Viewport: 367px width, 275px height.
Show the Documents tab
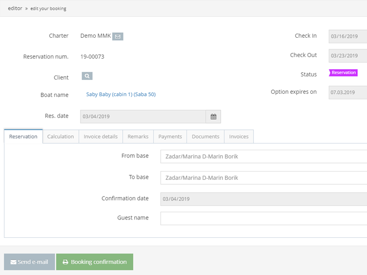tap(205, 136)
